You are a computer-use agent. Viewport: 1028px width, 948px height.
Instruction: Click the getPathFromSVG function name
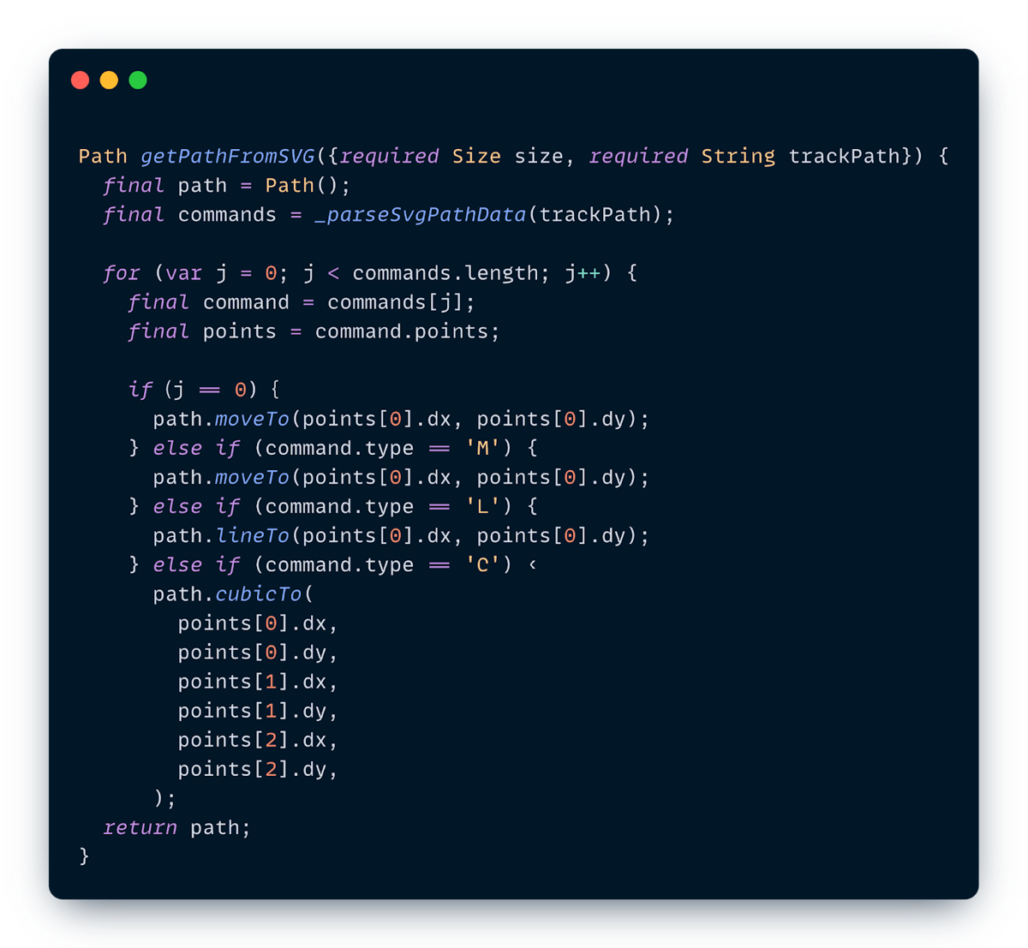coord(228,157)
